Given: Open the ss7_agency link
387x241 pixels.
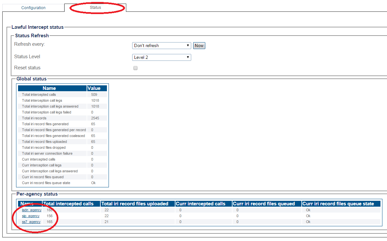Looking at the screenshot, I should [31, 222].
